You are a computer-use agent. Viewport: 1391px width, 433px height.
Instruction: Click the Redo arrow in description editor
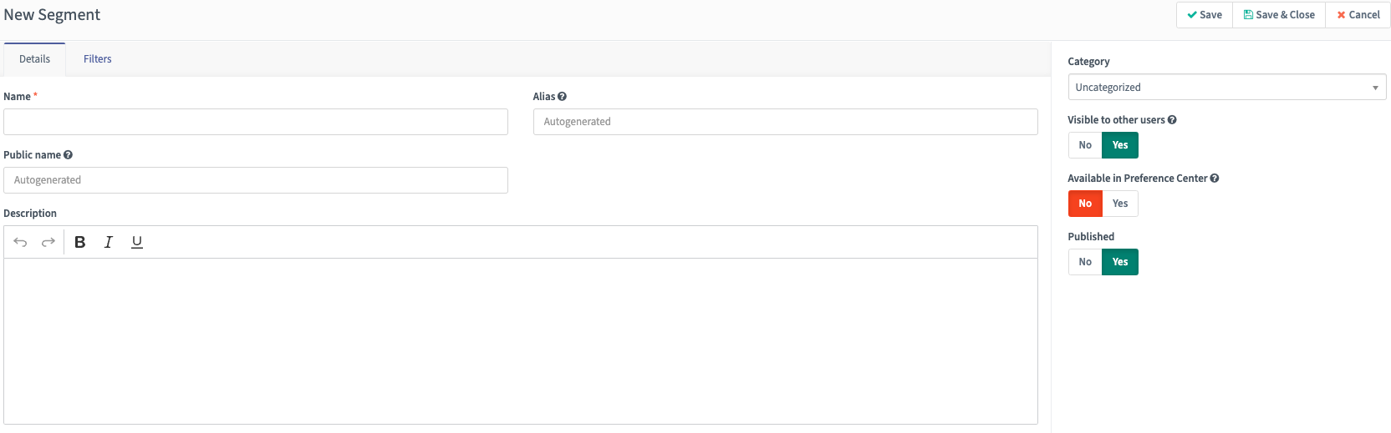tap(48, 242)
